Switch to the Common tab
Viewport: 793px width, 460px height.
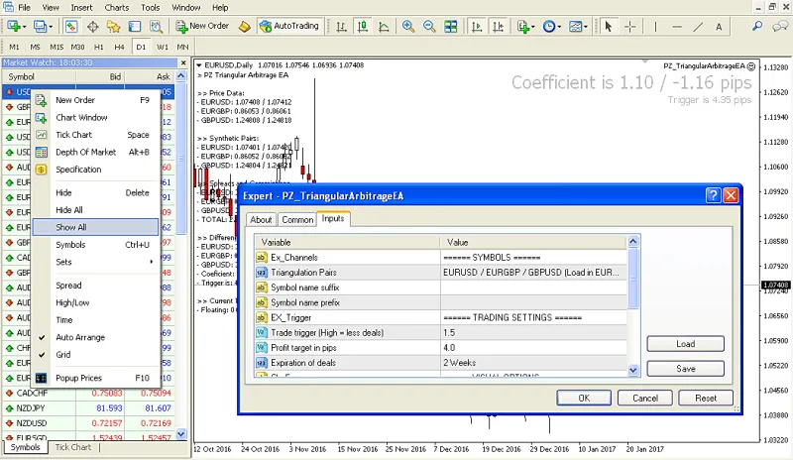[297, 220]
